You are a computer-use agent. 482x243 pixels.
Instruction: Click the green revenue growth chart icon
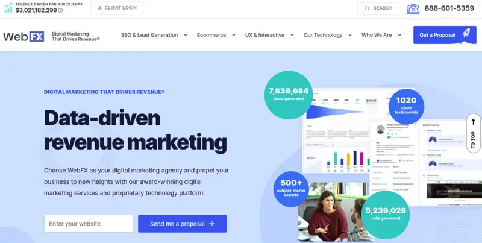8,8
